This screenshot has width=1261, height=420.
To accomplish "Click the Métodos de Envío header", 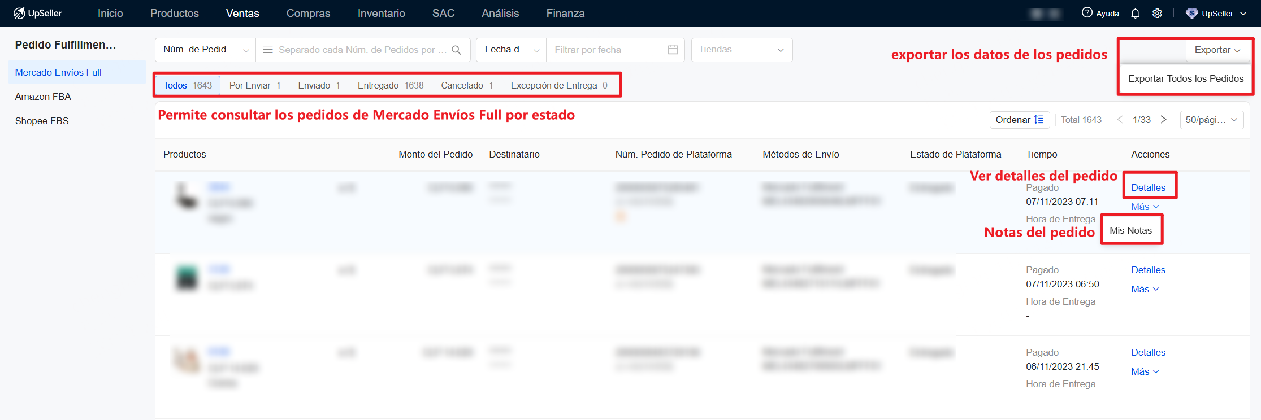I will (800, 154).
